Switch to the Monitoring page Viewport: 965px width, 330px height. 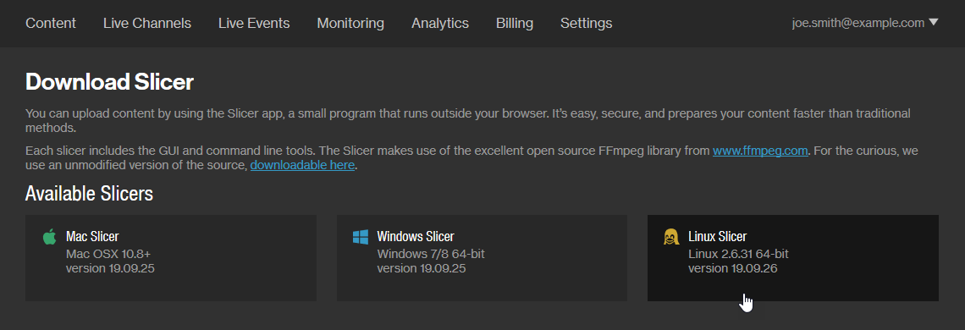[350, 24]
